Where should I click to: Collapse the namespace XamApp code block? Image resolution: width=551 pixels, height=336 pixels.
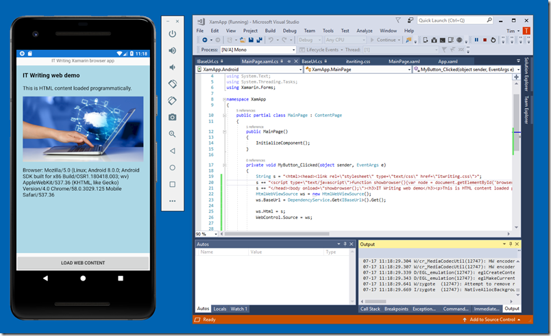pyautogui.click(x=224, y=99)
